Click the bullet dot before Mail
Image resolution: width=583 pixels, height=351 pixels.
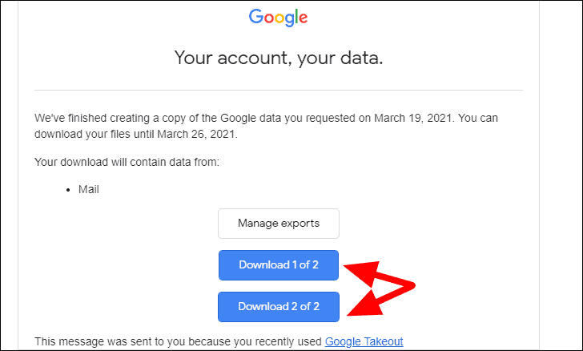pos(68,190)
